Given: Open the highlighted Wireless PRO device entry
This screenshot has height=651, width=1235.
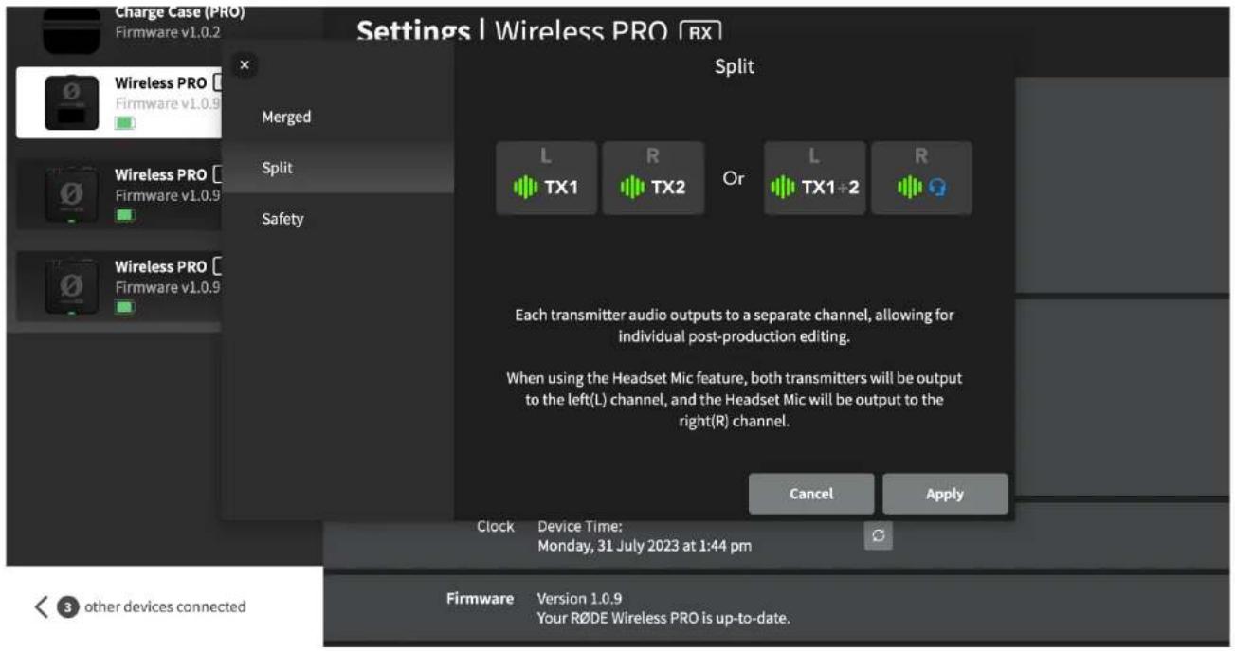Looking at the screenshot, I should click(x=118, y=101).
